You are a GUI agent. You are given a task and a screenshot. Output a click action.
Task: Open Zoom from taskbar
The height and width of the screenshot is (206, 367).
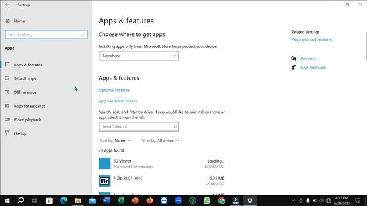click(x=178, y=200)
